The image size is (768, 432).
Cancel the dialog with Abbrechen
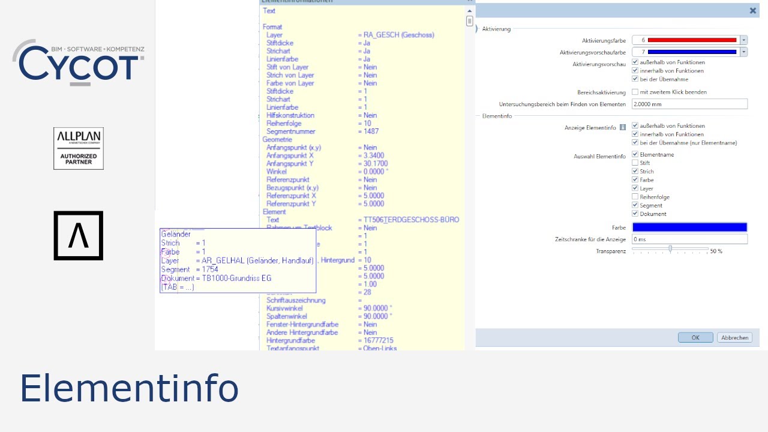[x=734, y=337]
